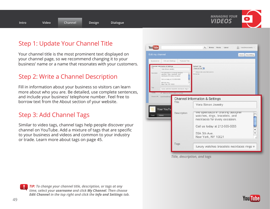Switch to the Dialogue section tab
This screenshot has height=209, width=270.
pos(117,23)
